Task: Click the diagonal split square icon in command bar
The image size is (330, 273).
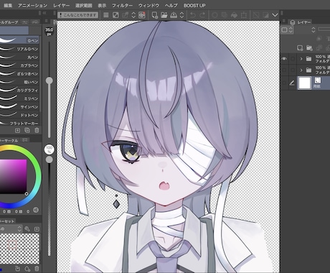Action: point(115,15)
